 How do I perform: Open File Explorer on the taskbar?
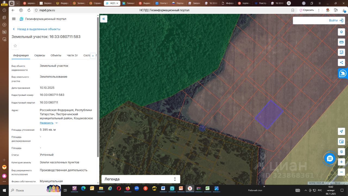(x=101, y=188)
